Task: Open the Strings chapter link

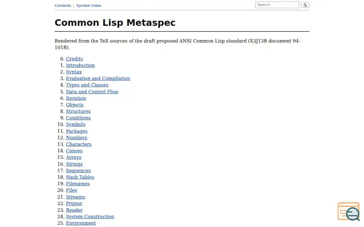Action: [x=74, y=164]
